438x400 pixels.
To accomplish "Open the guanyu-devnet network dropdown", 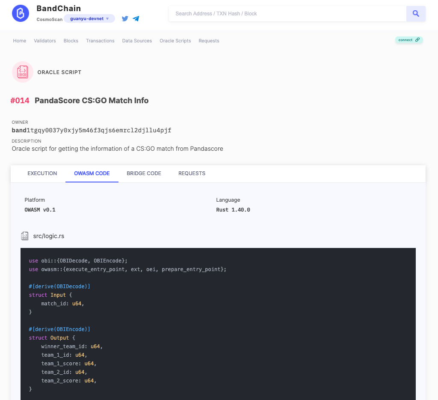I will [89, 18].
